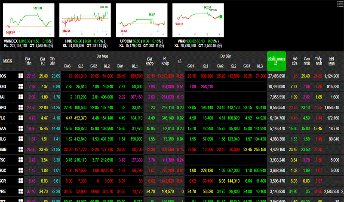Viewport: 344px width, 202px height.
Task: Select the HPG stock symbol
Action: (3, 107)
